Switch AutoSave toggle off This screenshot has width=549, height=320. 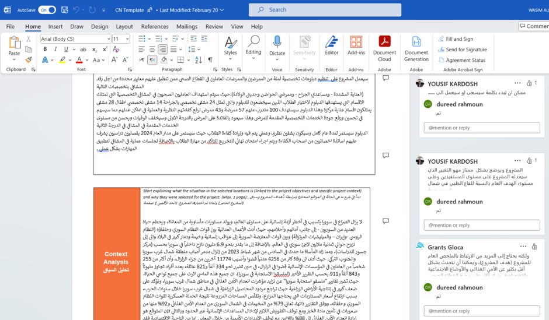(47, 10)
